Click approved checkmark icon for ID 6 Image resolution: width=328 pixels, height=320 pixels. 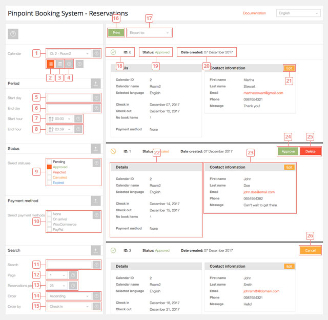(113, 52)
